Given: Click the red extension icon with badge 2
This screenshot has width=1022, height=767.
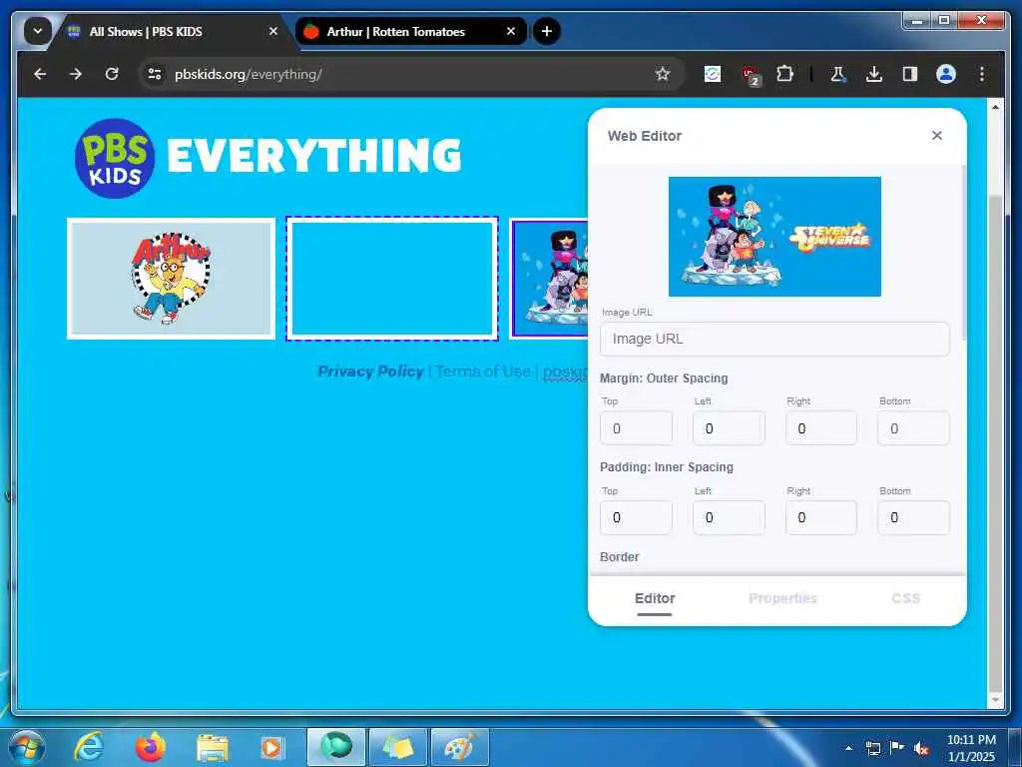Looking at the screenshot, I should pos(751,76).
